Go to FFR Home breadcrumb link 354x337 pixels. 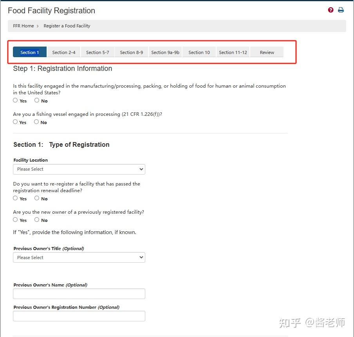click(x=23, y=26)
